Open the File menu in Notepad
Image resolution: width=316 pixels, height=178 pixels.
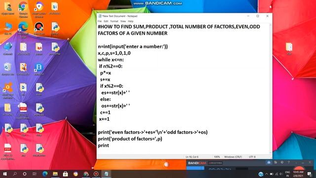(100, 21)
